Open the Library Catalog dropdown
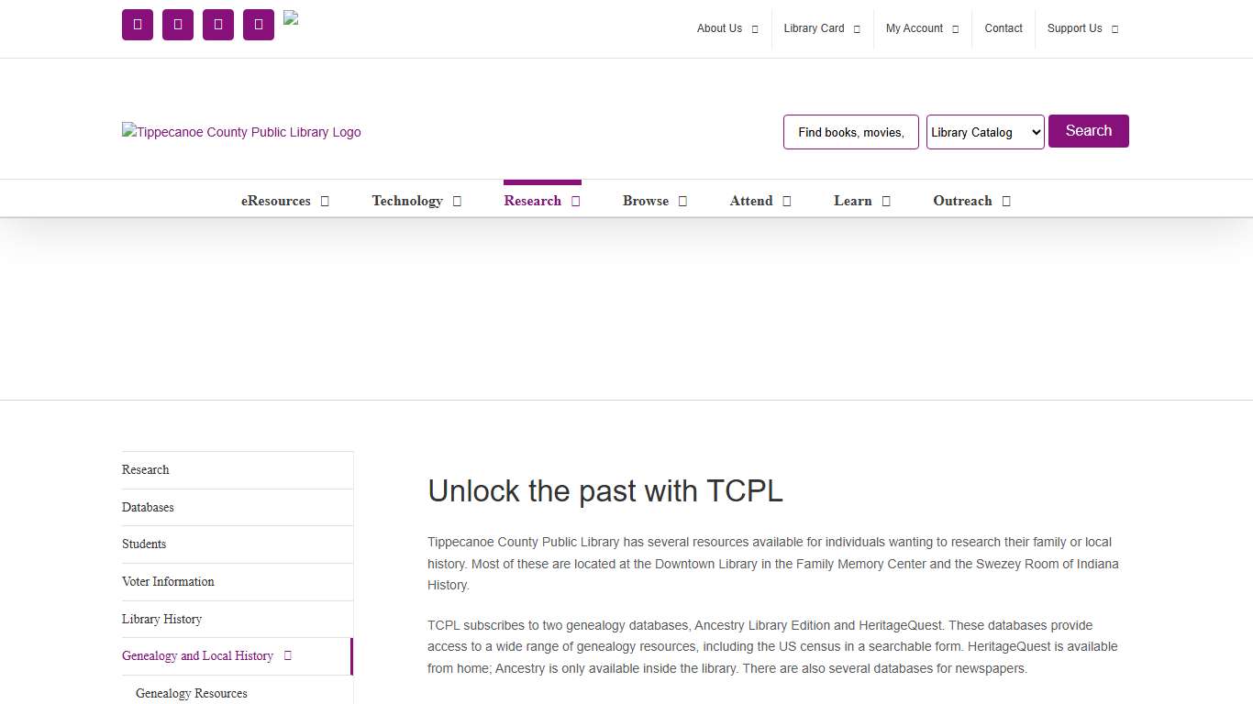The height and width of the screenshot is (704, 1253). pyautogui.click(x=985, y=131)
